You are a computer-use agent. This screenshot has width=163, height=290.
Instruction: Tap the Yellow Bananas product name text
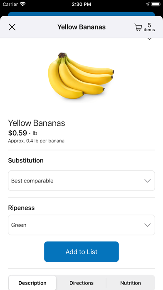(x=37, y=123)
